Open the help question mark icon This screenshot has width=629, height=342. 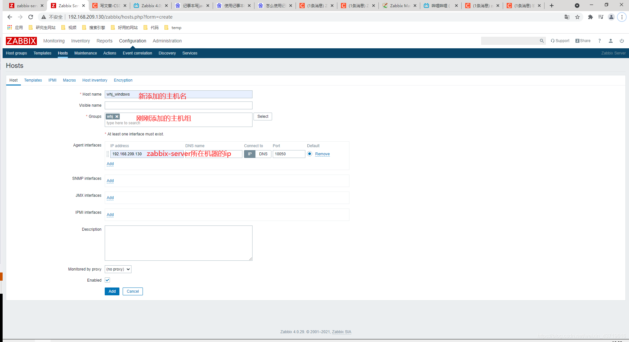[599, 41]
